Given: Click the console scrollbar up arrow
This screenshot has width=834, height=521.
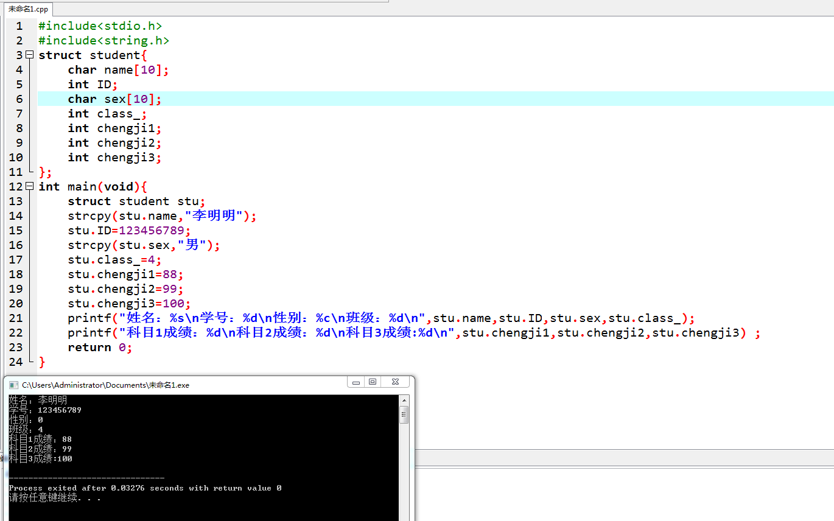Looking at the screenshot, I should (x=404, y=400).
